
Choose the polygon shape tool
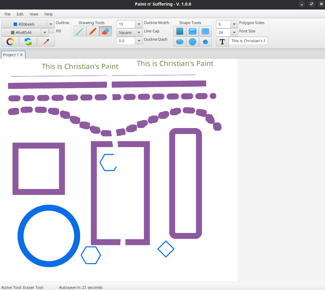coord(205,42)
